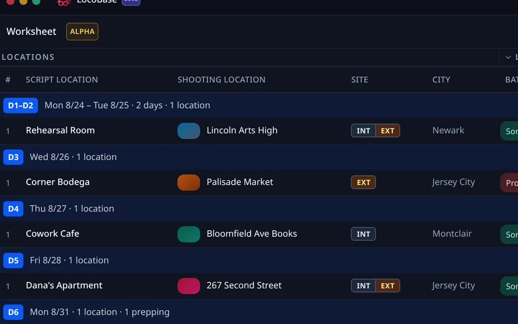
Task: Collapse the D5 day group badge
Action: [x=13, y=261]
